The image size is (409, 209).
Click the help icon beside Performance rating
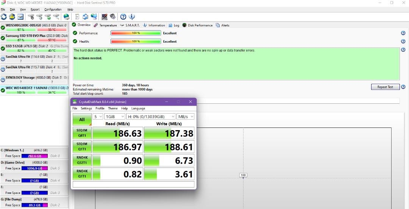click(403, 33)
